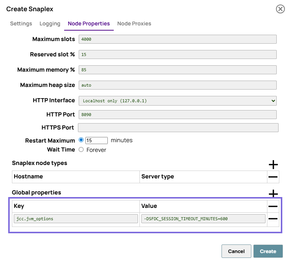Choose Forever for restart wait time
292x262 pixels.
(x=81, y=150)
